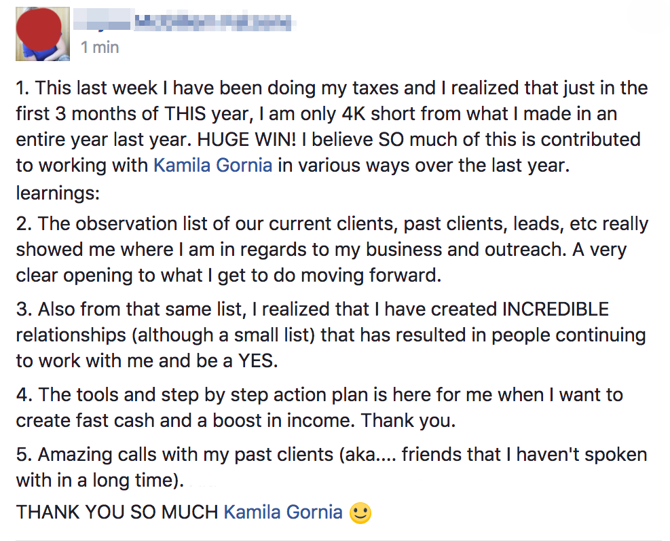Open Kamila Gornia link in first paragraph

pos(212,166)
